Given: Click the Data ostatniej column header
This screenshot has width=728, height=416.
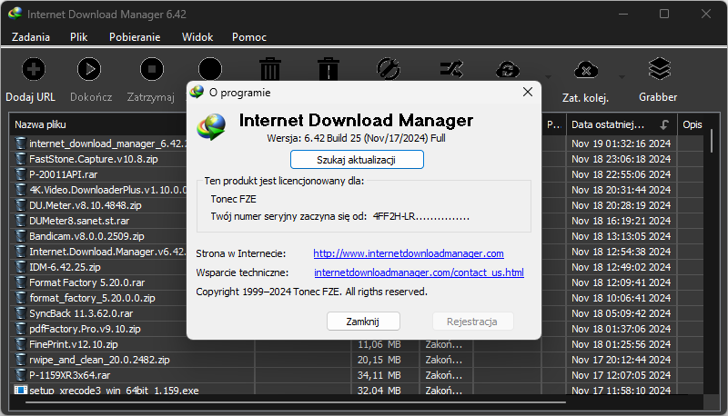Looking at the screenshot, I should pyautogui.click(x=622, y=124).
